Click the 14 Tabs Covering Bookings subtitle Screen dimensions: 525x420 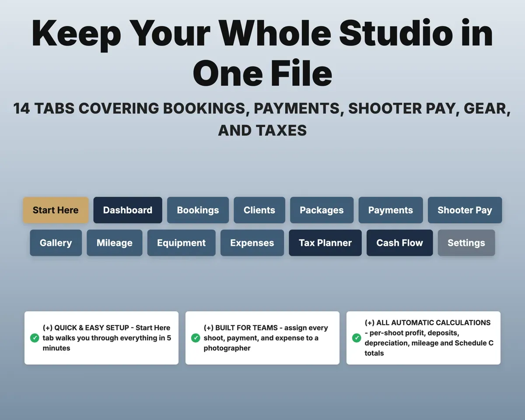[262, 119]
